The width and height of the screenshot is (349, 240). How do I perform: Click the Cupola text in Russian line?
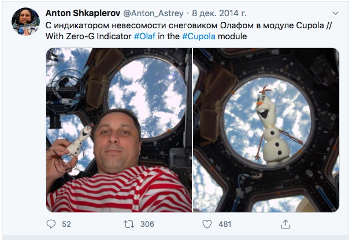tap(310, 25)
